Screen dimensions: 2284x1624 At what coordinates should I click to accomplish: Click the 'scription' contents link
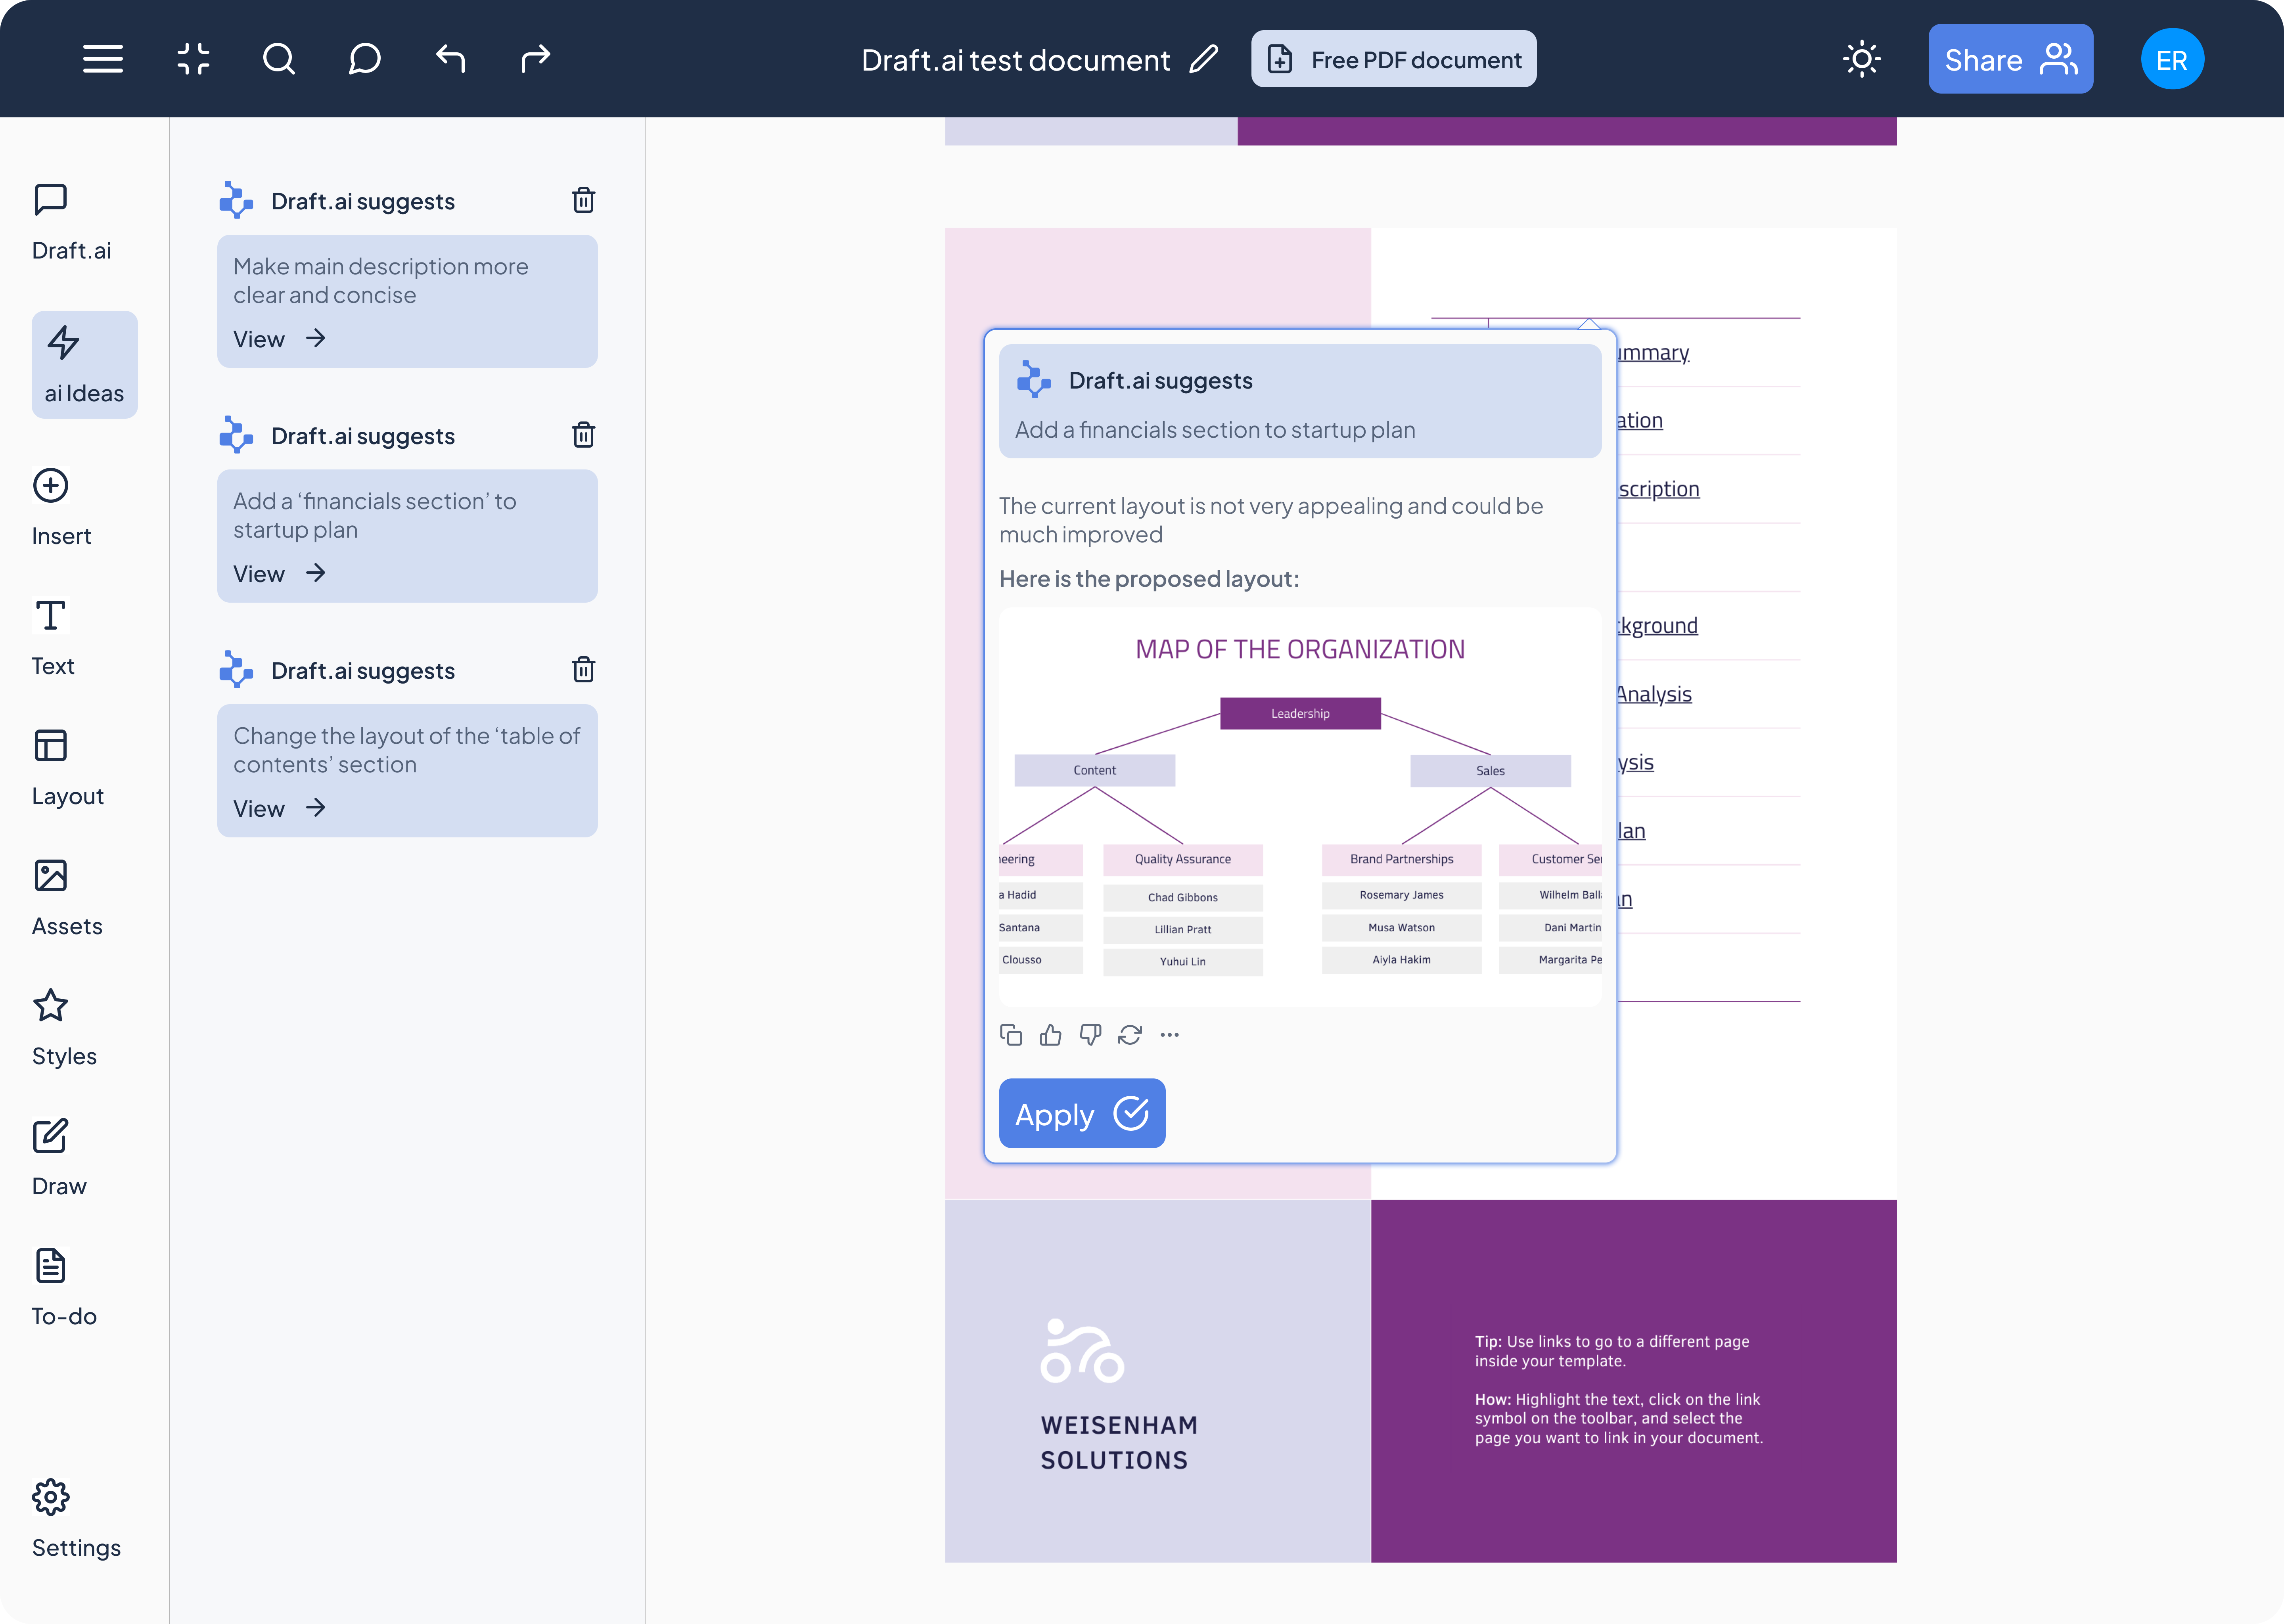1659,489
